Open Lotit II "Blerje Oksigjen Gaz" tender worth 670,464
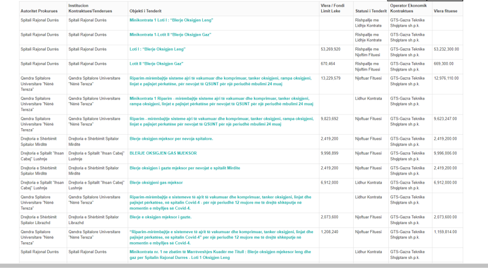Image resolution: width=488 pixels, height=268 pixels. pos(156,63)
